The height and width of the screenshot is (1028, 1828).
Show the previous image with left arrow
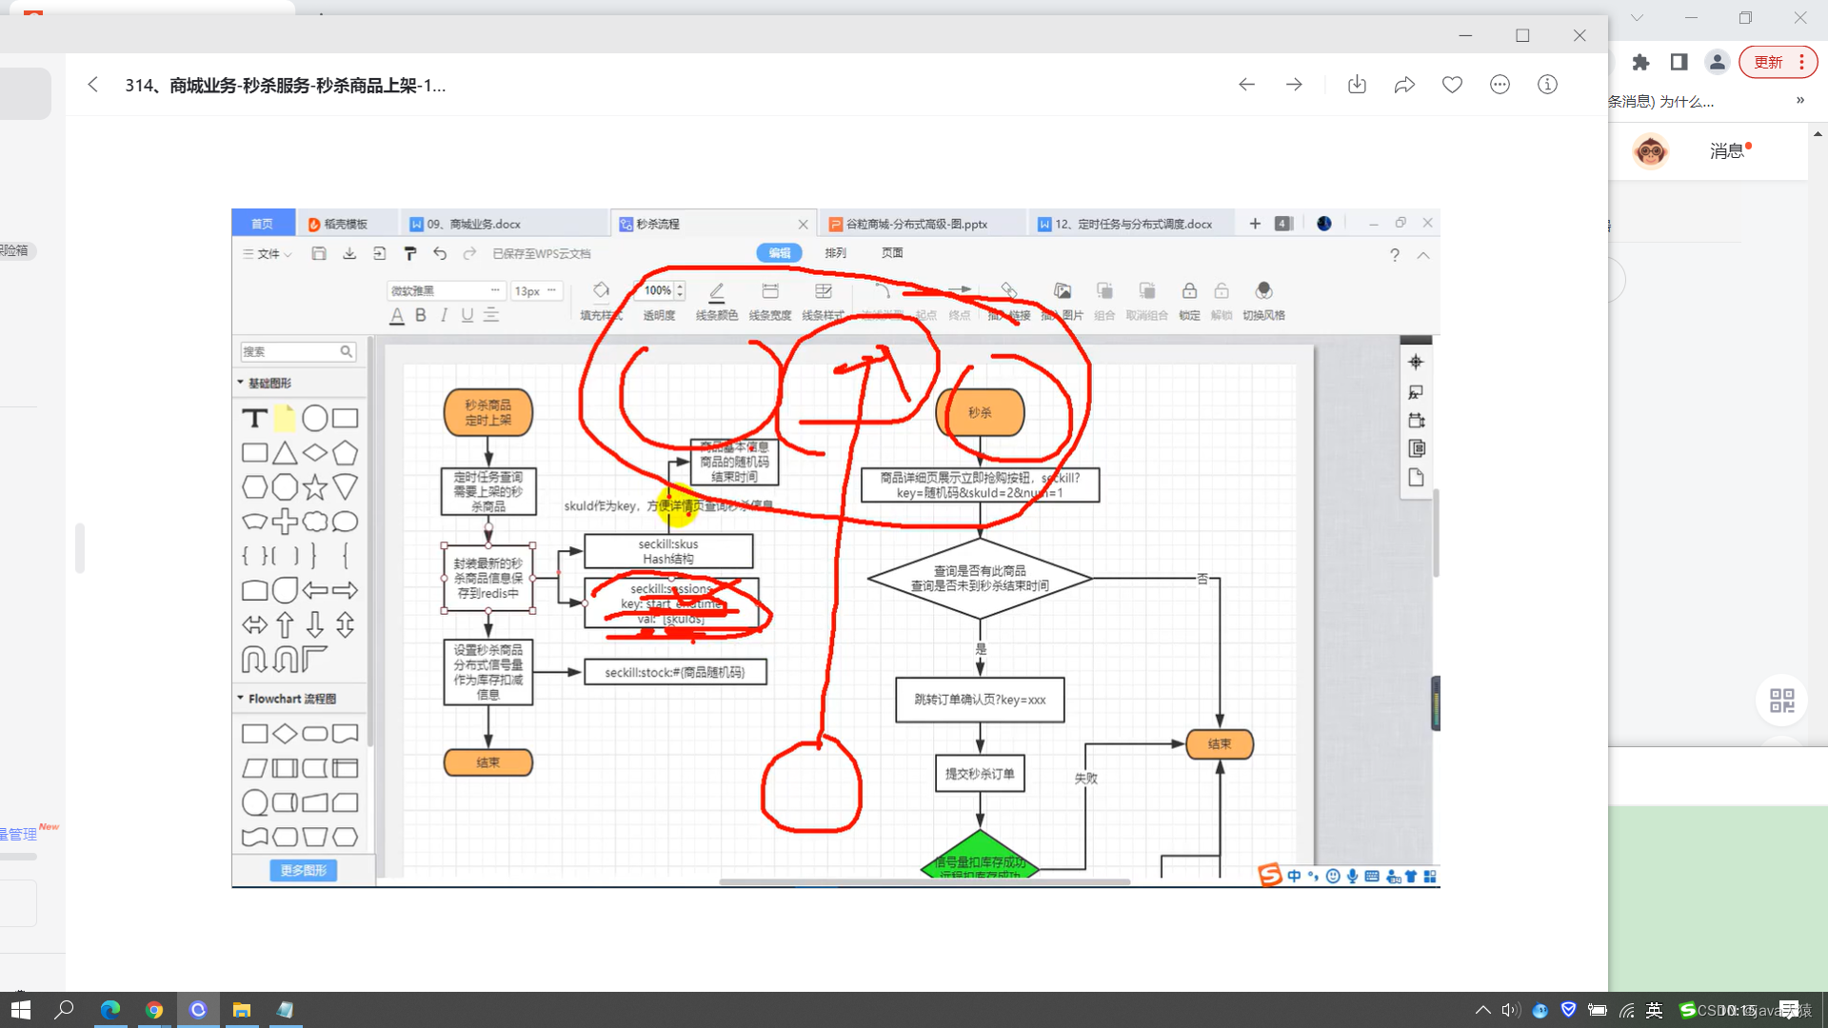click(x=1246, y=85)
